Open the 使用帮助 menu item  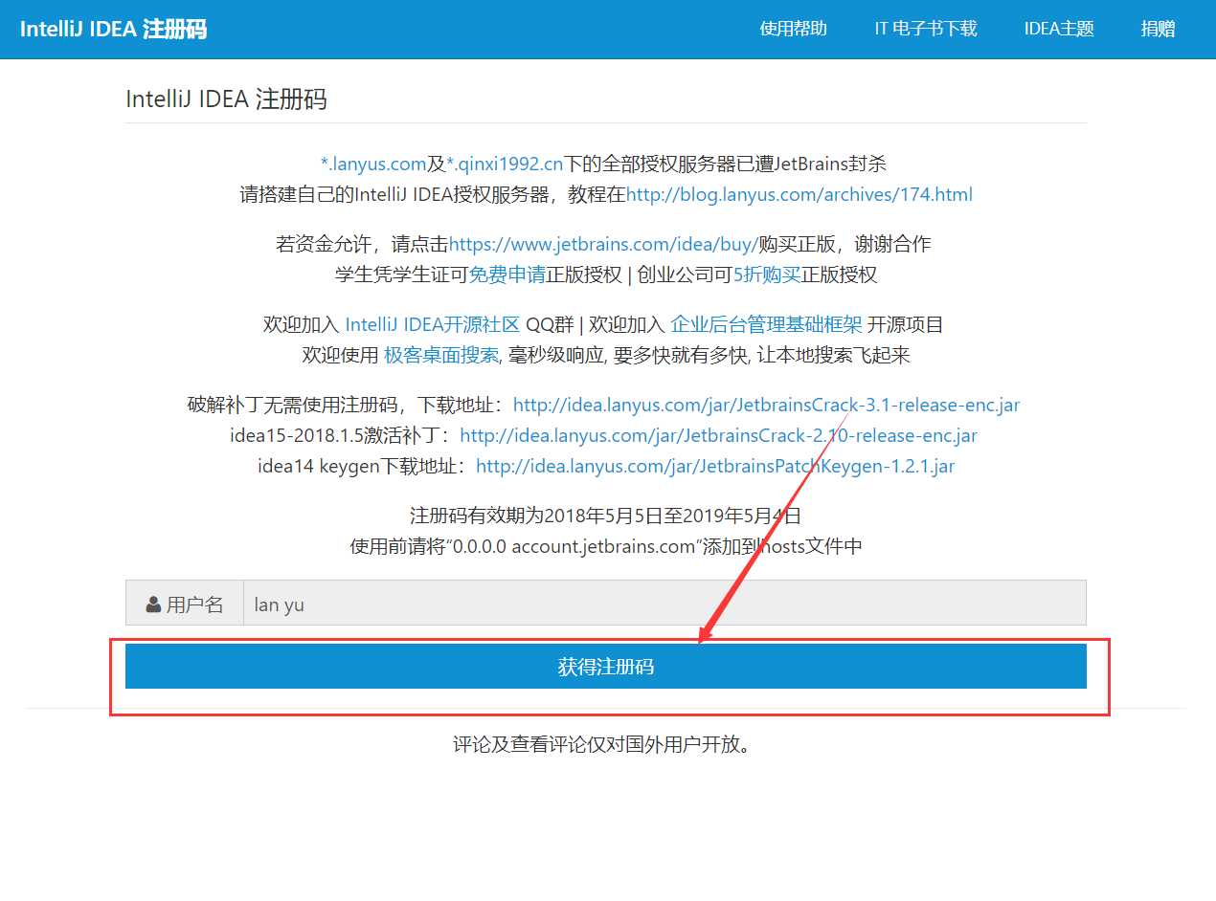click(793, 29)
